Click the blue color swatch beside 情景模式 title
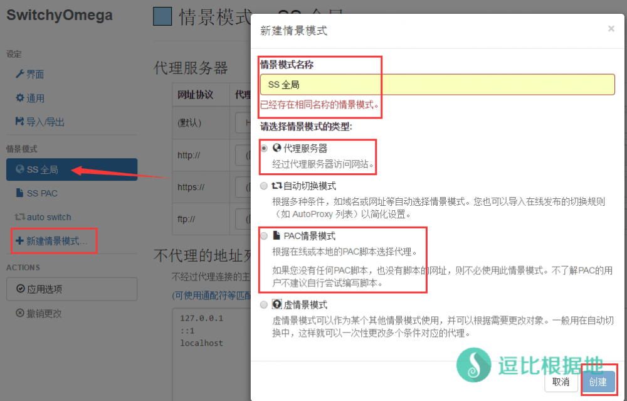Screen dimensions: 627x401 pos(162,16)
